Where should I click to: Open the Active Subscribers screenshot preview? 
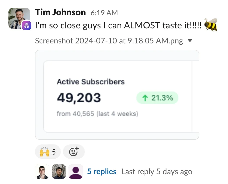click(x=117, y=95)
